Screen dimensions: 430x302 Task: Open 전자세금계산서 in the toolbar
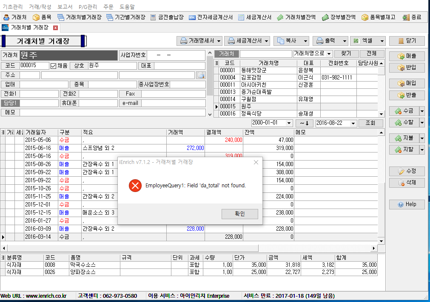point(211,17)
